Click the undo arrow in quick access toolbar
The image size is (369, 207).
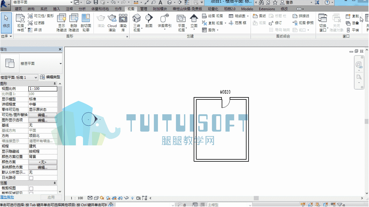coord(113,2)
